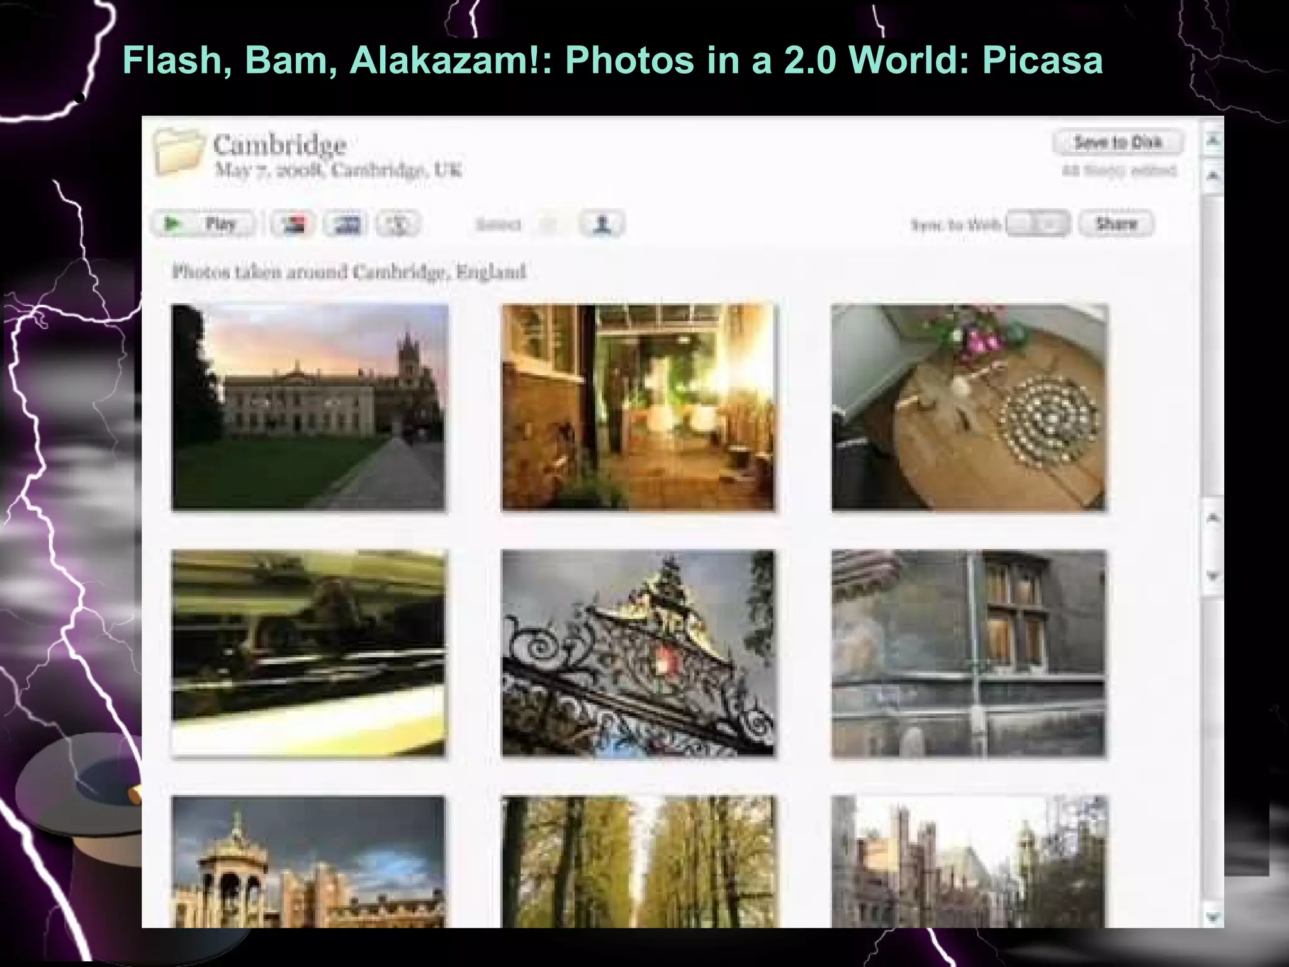The height and width of the screenshot is (967, 1289).
Task: Click the add text icon next to the movie icon
Action: [x=398, y=224]
